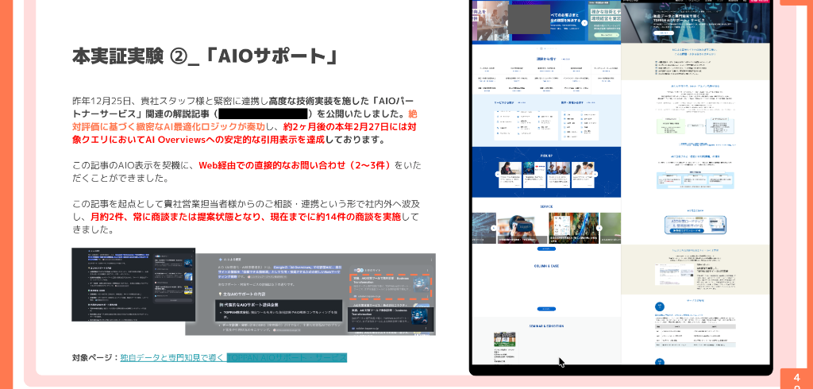
Task: Click the PICK UP section heading
Action: (546, 155)
